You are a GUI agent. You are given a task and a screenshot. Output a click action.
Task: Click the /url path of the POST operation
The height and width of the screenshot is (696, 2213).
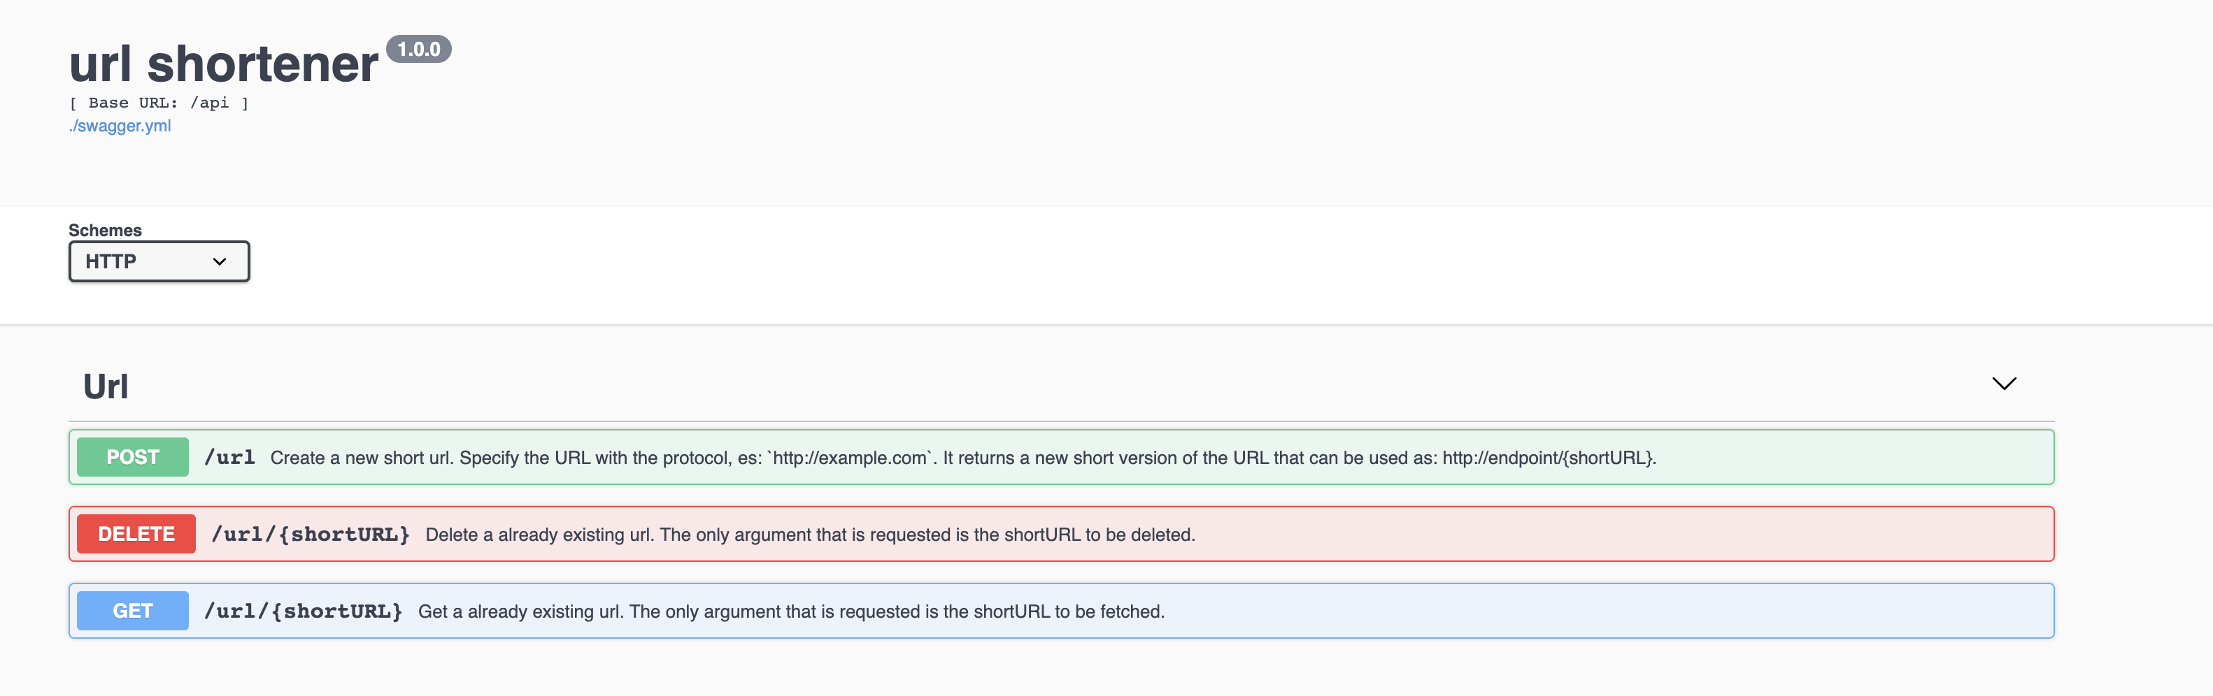click(x=229, y=458)
